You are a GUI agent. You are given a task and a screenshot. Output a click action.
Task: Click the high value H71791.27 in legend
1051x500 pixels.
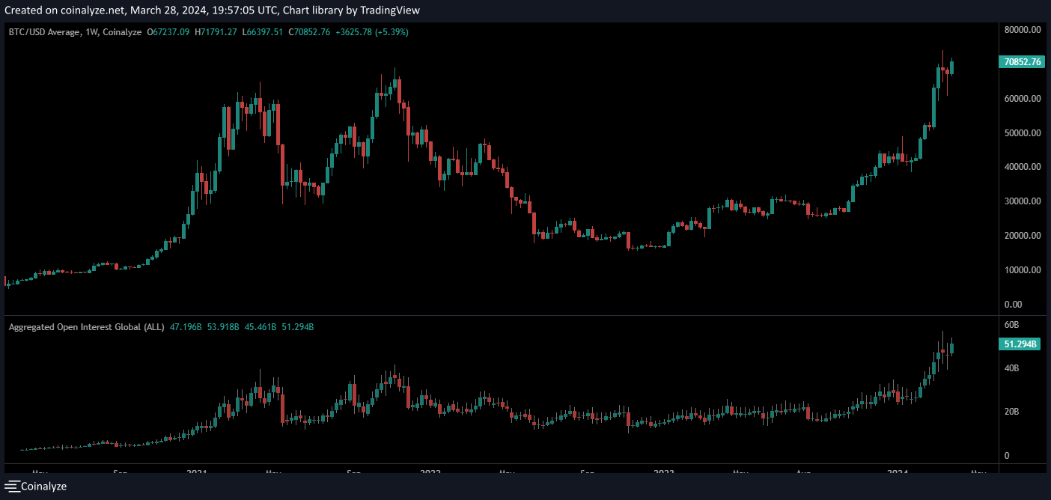(x=216, y=32)
